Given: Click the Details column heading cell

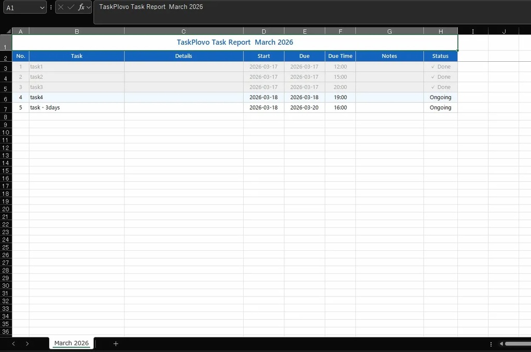Looking at the screenshot, I should coord(184,56).
